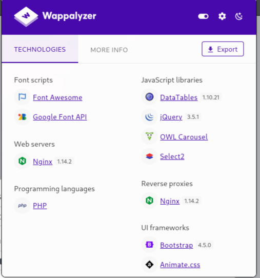Click the Font Awesome flag icon
This screenshot has width=260, height=278.
pyautogui.click(x=23, y=97)
